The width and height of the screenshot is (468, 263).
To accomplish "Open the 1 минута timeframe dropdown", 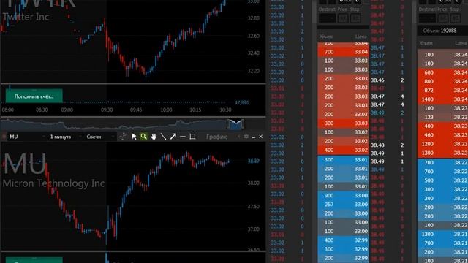I will click(x=66, y=137).
